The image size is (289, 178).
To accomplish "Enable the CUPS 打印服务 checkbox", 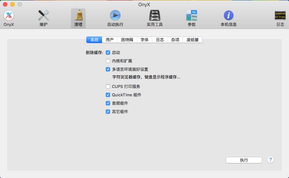I will 108,86.
